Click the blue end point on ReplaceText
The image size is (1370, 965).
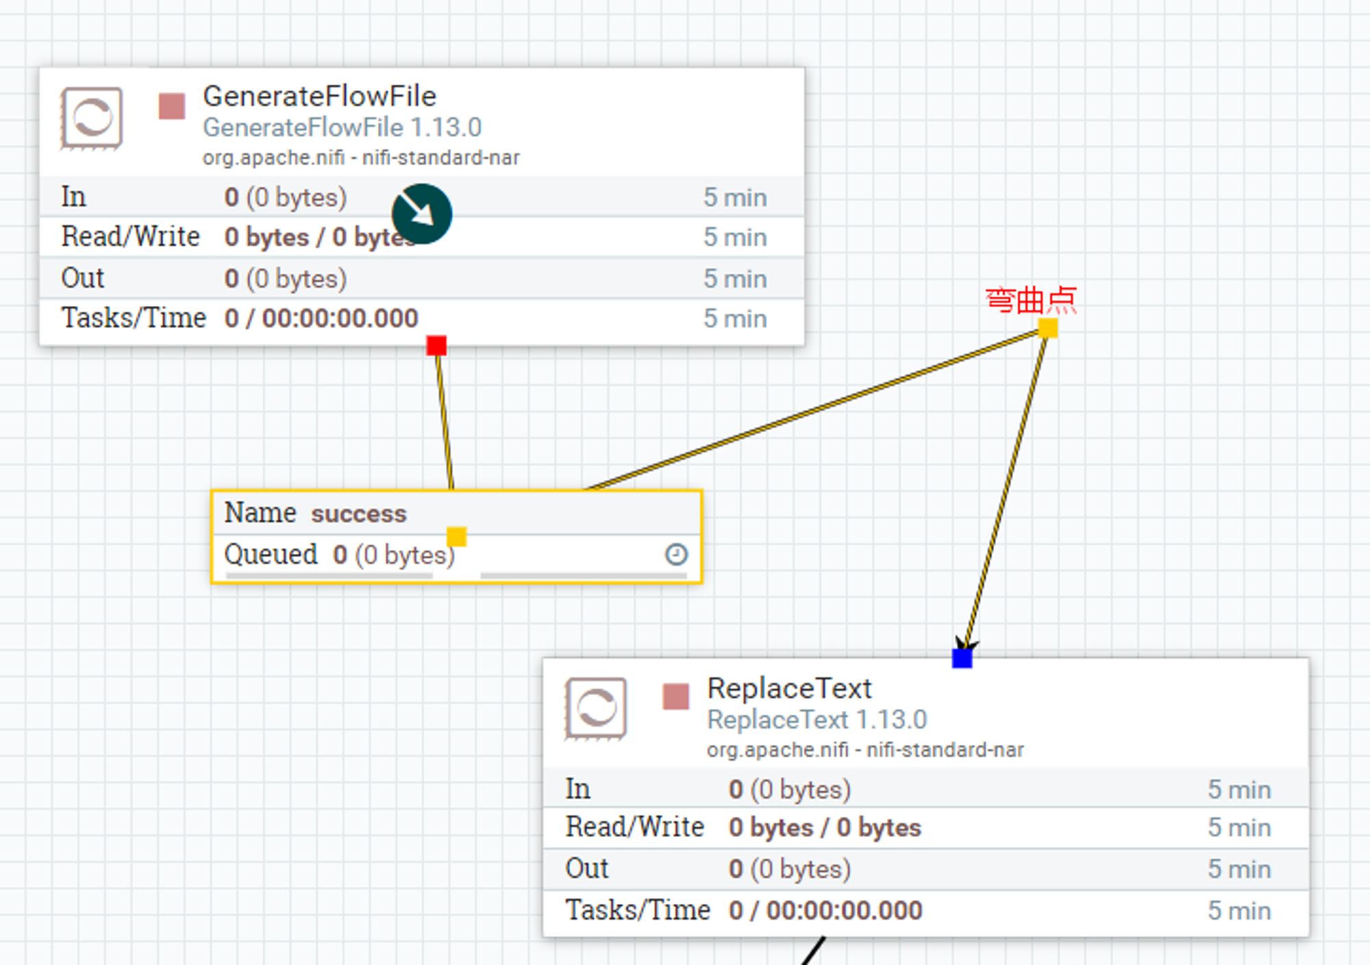pyautogui.click(x=962, y=658)
